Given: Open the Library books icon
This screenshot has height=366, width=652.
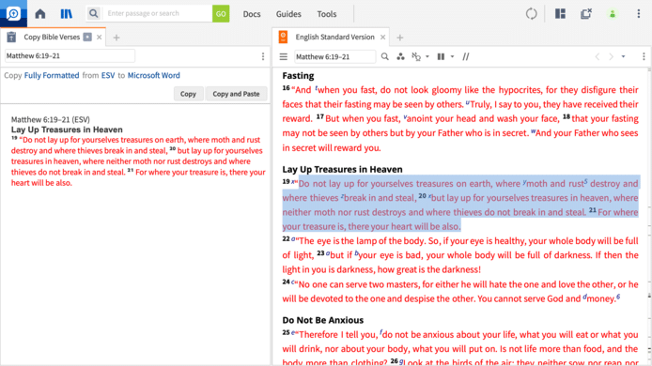Looking at the screenshot, I should (x=66, y=14).
